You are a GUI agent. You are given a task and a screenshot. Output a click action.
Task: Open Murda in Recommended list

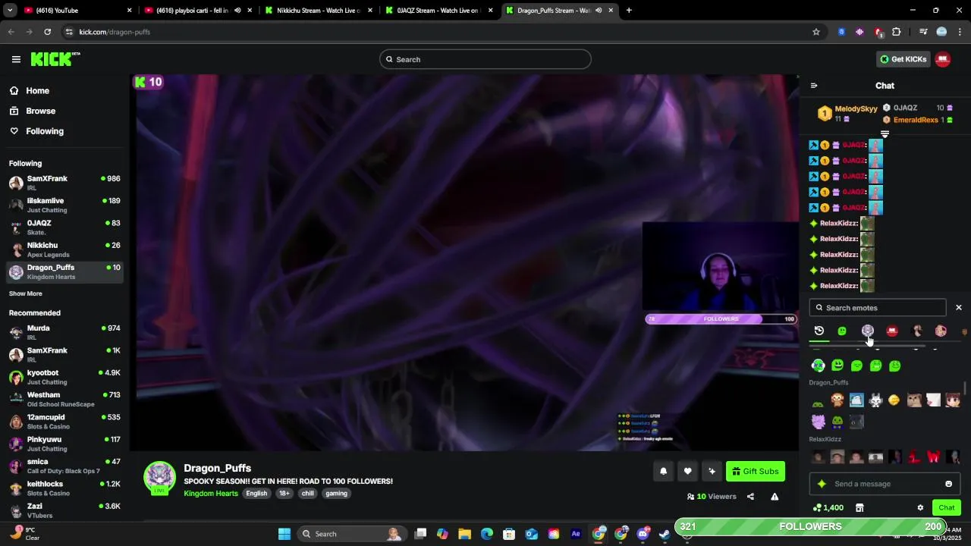64,332
